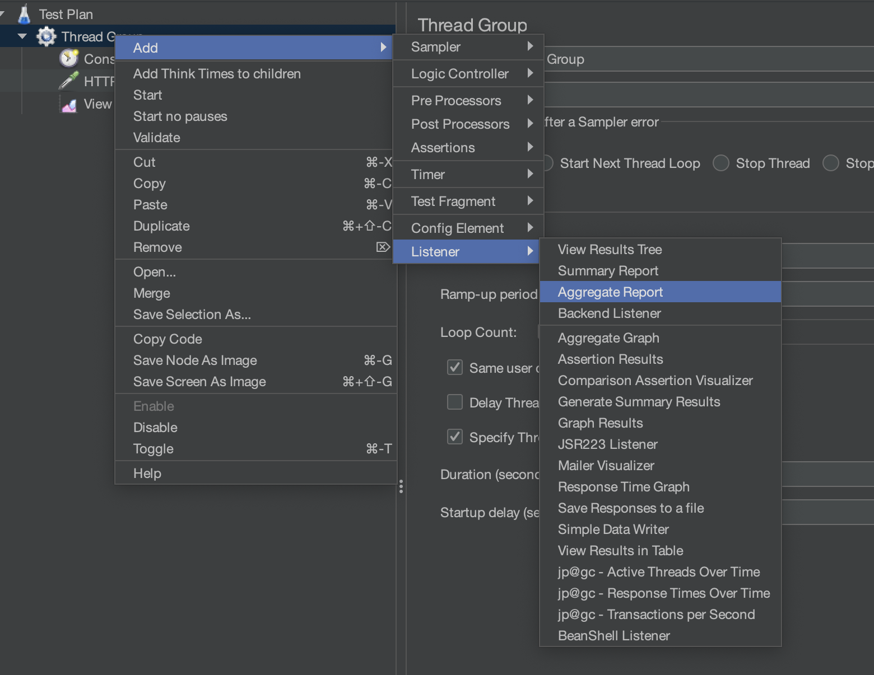Viewport: 874px width, 675px height.
Task: Click Open... menu entry
Action: point(255,272)
